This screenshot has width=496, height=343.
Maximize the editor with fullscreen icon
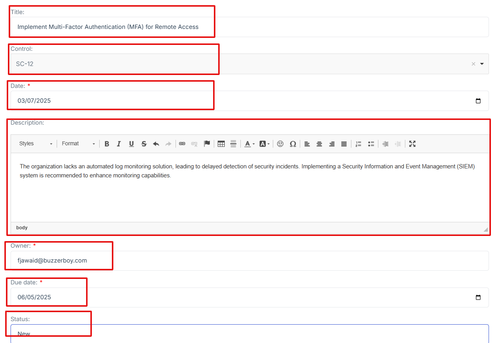(x=412, y=144)
